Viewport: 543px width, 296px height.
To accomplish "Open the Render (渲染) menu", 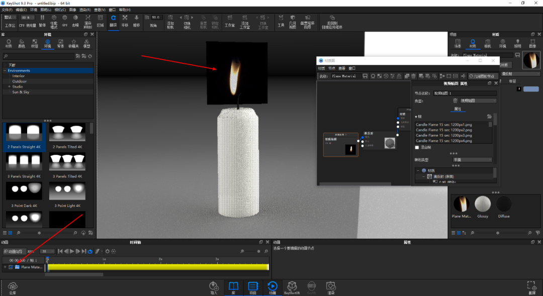I will click(x=85, y=10).
